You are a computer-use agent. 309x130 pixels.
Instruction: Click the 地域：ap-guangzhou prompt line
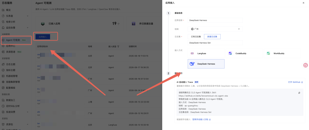coord(188,106)
